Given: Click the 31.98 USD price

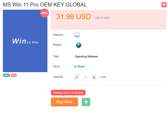Looking at the screenshot, I should click(74, 17).
